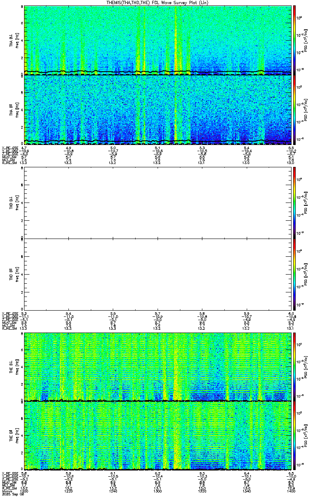
Task: Click the 'THE B|| freq [Hz]' axis label
Action: pos(15,436)
